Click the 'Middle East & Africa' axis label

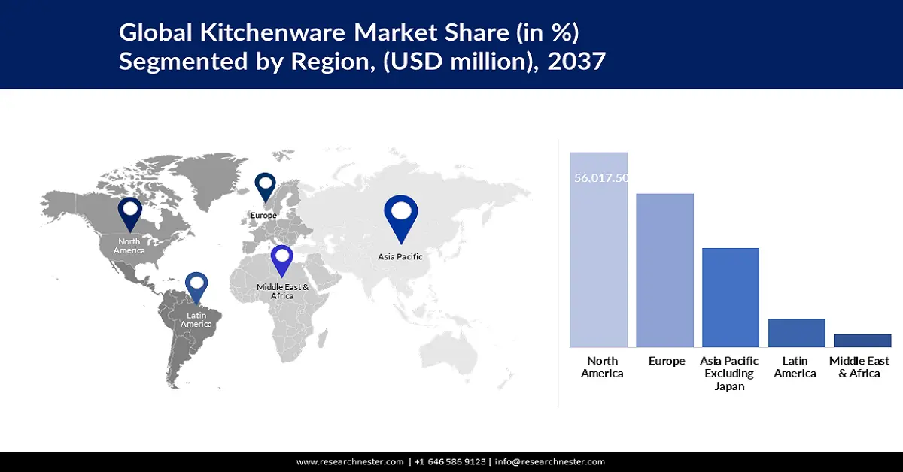[859, 367]
